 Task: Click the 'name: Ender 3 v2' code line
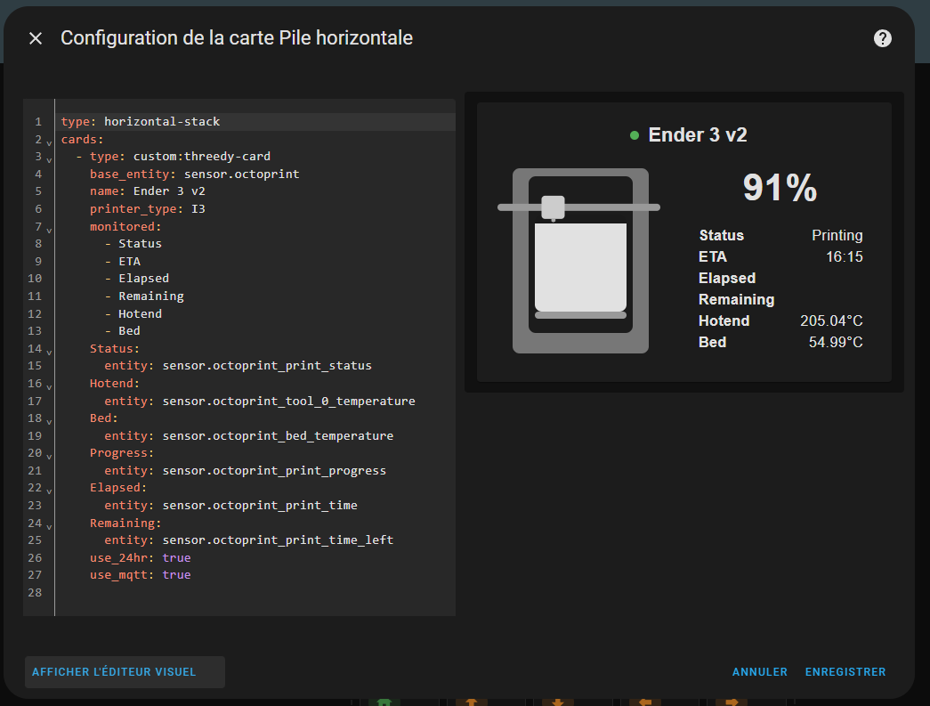point(148,191)
